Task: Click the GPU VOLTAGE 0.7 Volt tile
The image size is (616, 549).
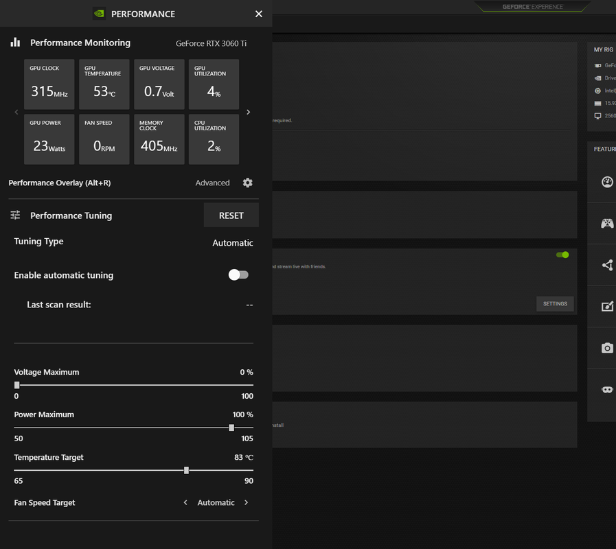Action: pos(159,84)
